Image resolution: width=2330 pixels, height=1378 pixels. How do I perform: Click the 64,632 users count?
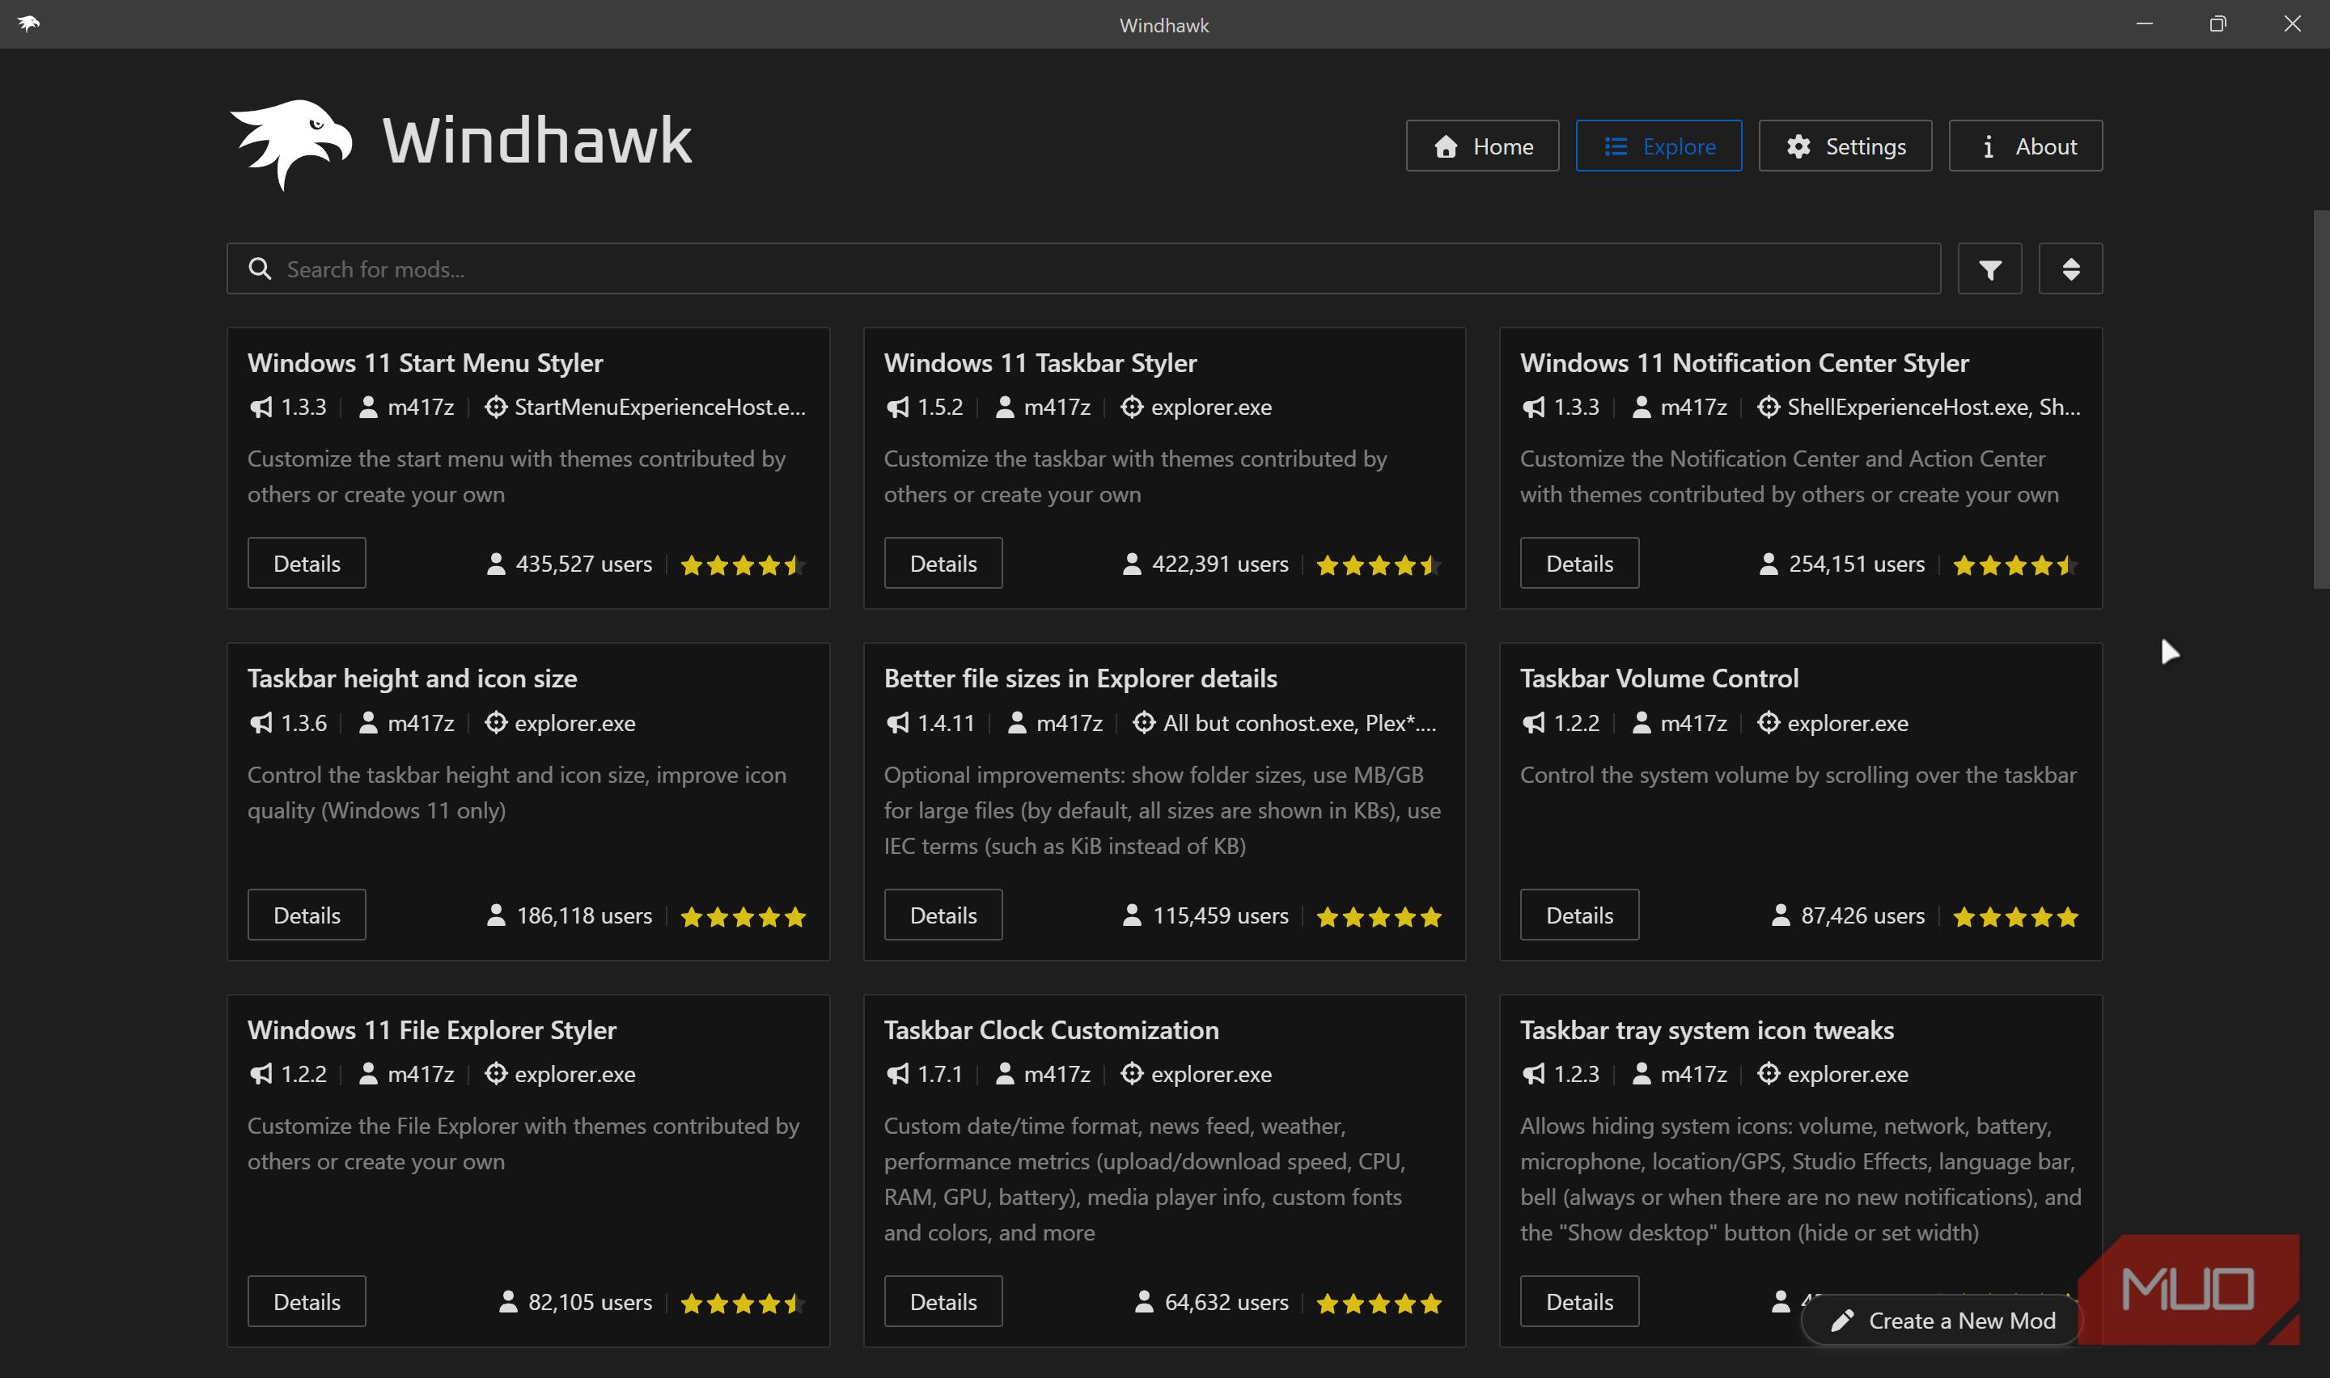1212,1302
